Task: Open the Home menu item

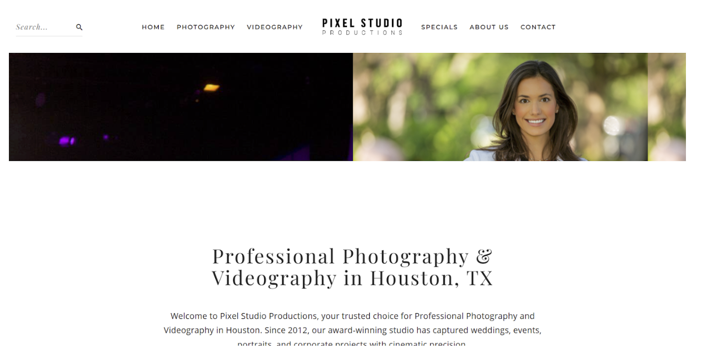Action: 153,27
